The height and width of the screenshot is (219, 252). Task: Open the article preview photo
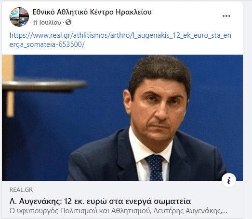point(122,117)
